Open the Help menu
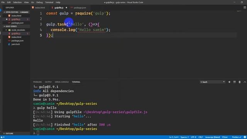 point(58,2)
